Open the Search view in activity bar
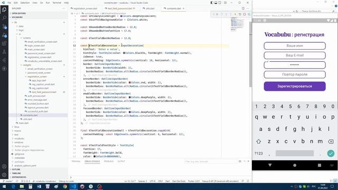Screen dimensions: 338x190 click(4, 18)
